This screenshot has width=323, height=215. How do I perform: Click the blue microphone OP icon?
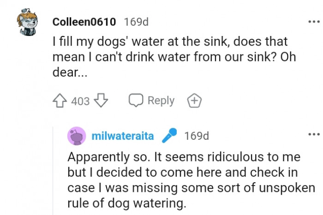170,136
